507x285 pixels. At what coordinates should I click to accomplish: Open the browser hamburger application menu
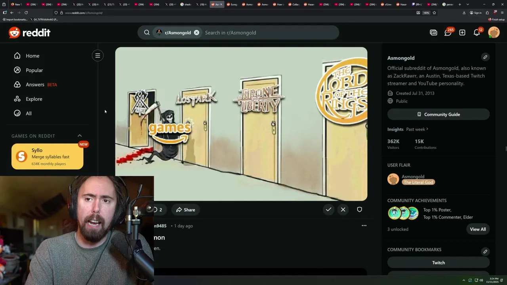coord(502,13)
